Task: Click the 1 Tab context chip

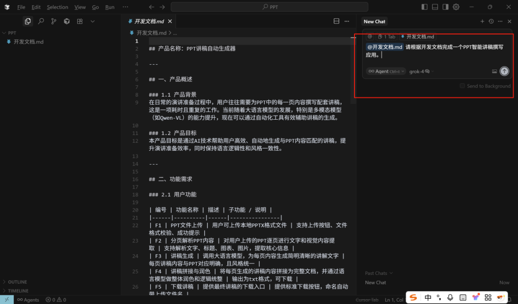Action: pos(387,36)
